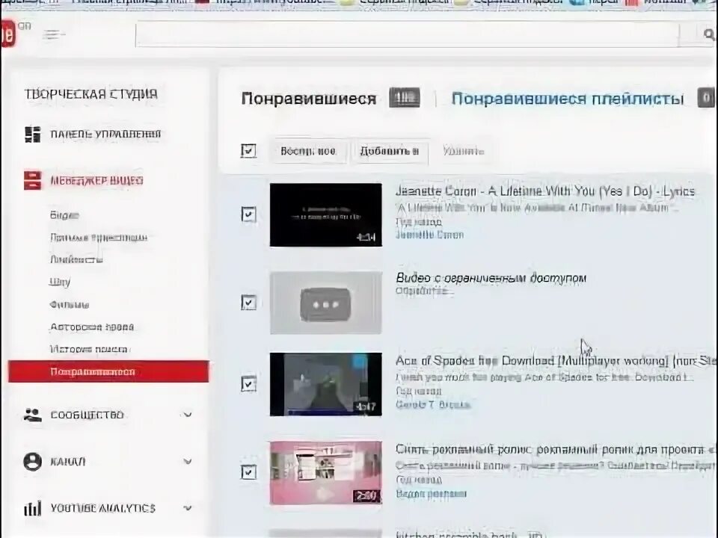The height and width of the screenshot is (538, 718).
Task: Open История поиска in the sidebar
Action: 89,349
